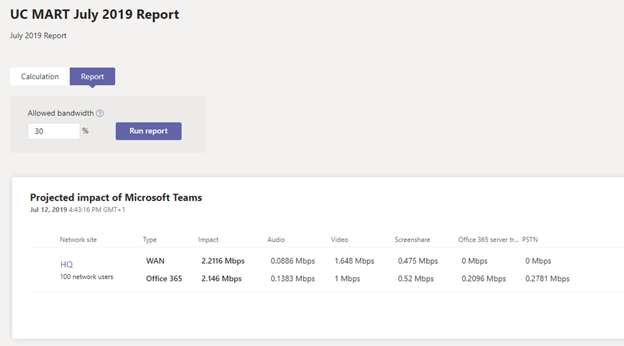Select the Office 365 type row label
624x346 pixels.
[164, 279]
